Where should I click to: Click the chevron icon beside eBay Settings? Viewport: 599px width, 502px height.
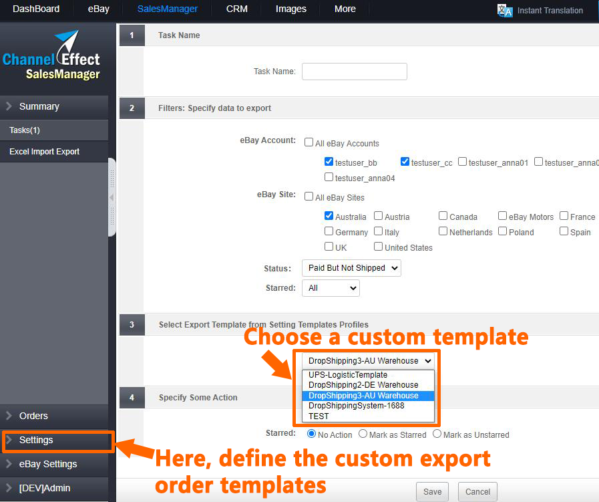(x=9, y=464)
